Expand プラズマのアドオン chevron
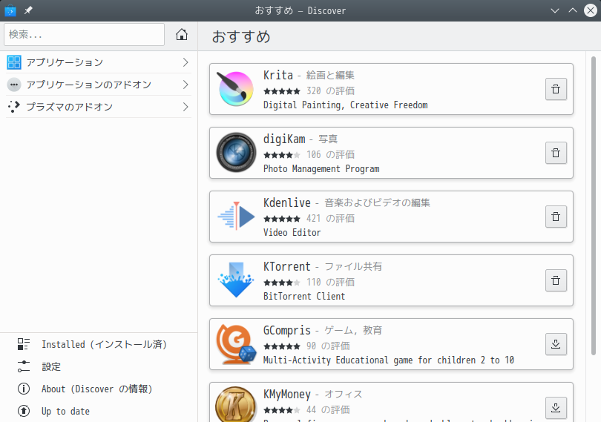Image resolution: width=601 pixels, height=422 pixels. (x=185, y=107)
